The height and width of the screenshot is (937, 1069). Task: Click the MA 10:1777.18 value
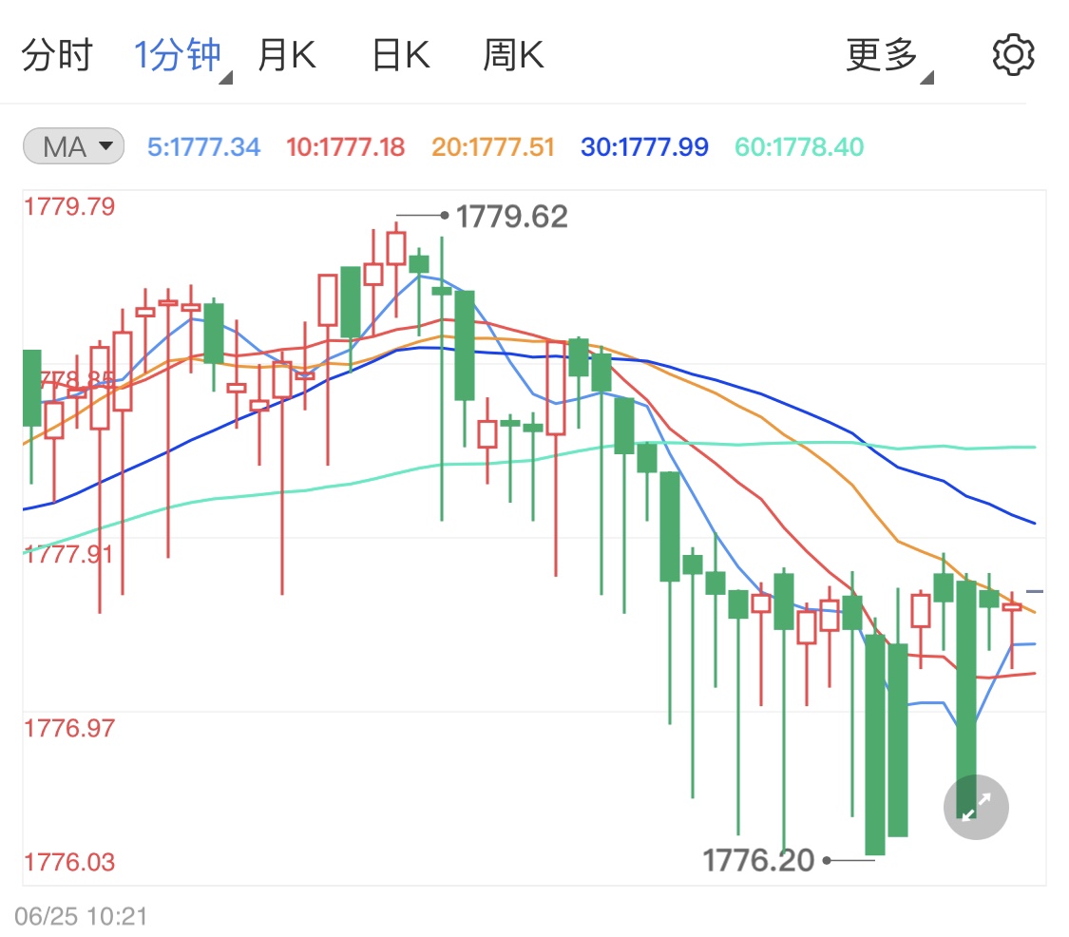[x=345, y=146]
